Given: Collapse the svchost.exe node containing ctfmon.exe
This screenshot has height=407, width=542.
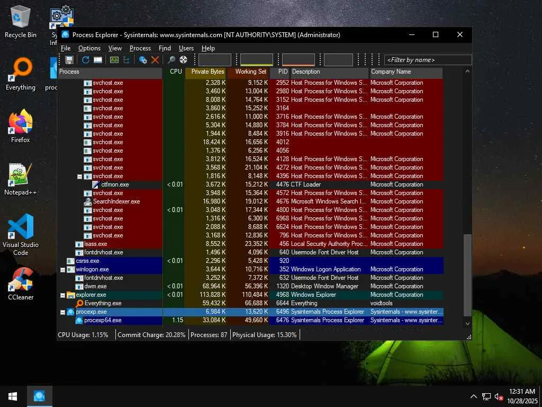Looking at the screenshot, I should tap(79, 176).
